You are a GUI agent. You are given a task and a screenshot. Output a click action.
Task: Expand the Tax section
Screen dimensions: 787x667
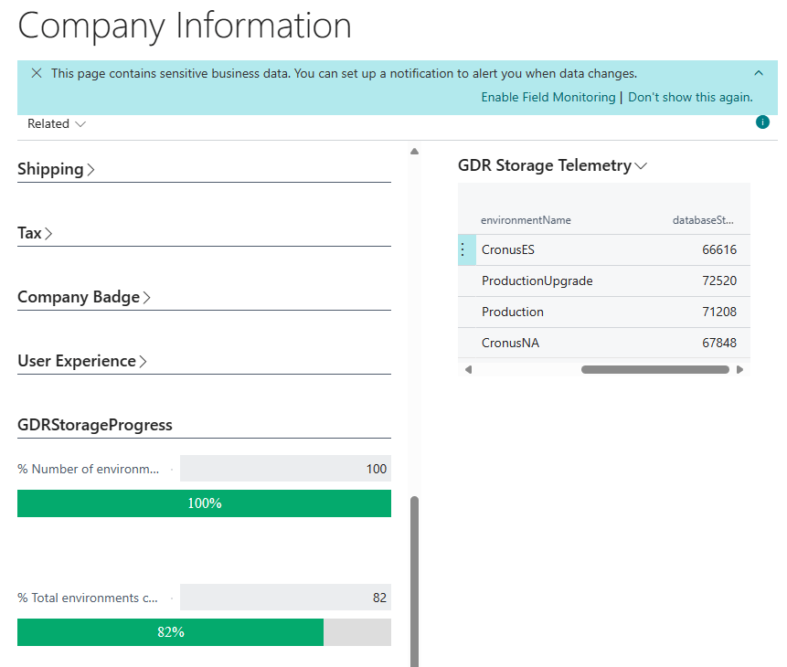click(x=36, y=233)
